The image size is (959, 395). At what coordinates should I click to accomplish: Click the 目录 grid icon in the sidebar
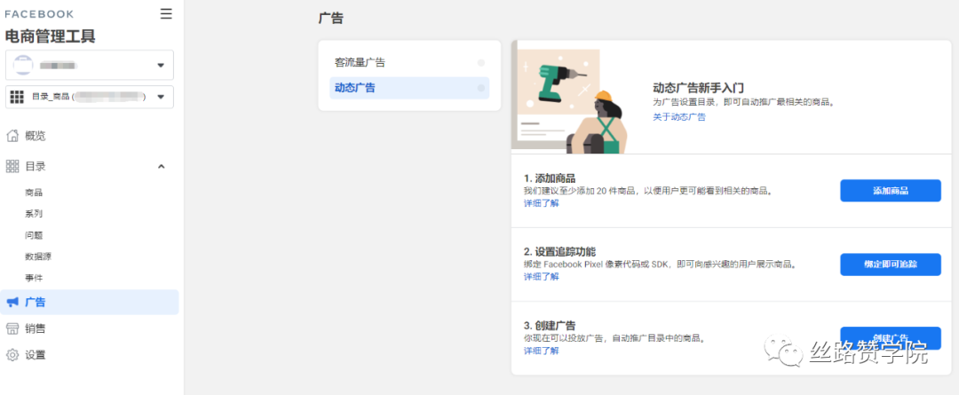[x=12, y=166]
